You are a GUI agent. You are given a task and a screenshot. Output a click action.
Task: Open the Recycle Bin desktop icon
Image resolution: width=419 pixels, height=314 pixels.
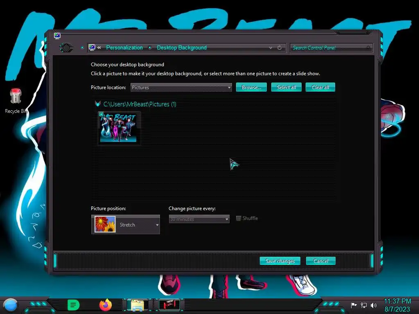(16, 101)
